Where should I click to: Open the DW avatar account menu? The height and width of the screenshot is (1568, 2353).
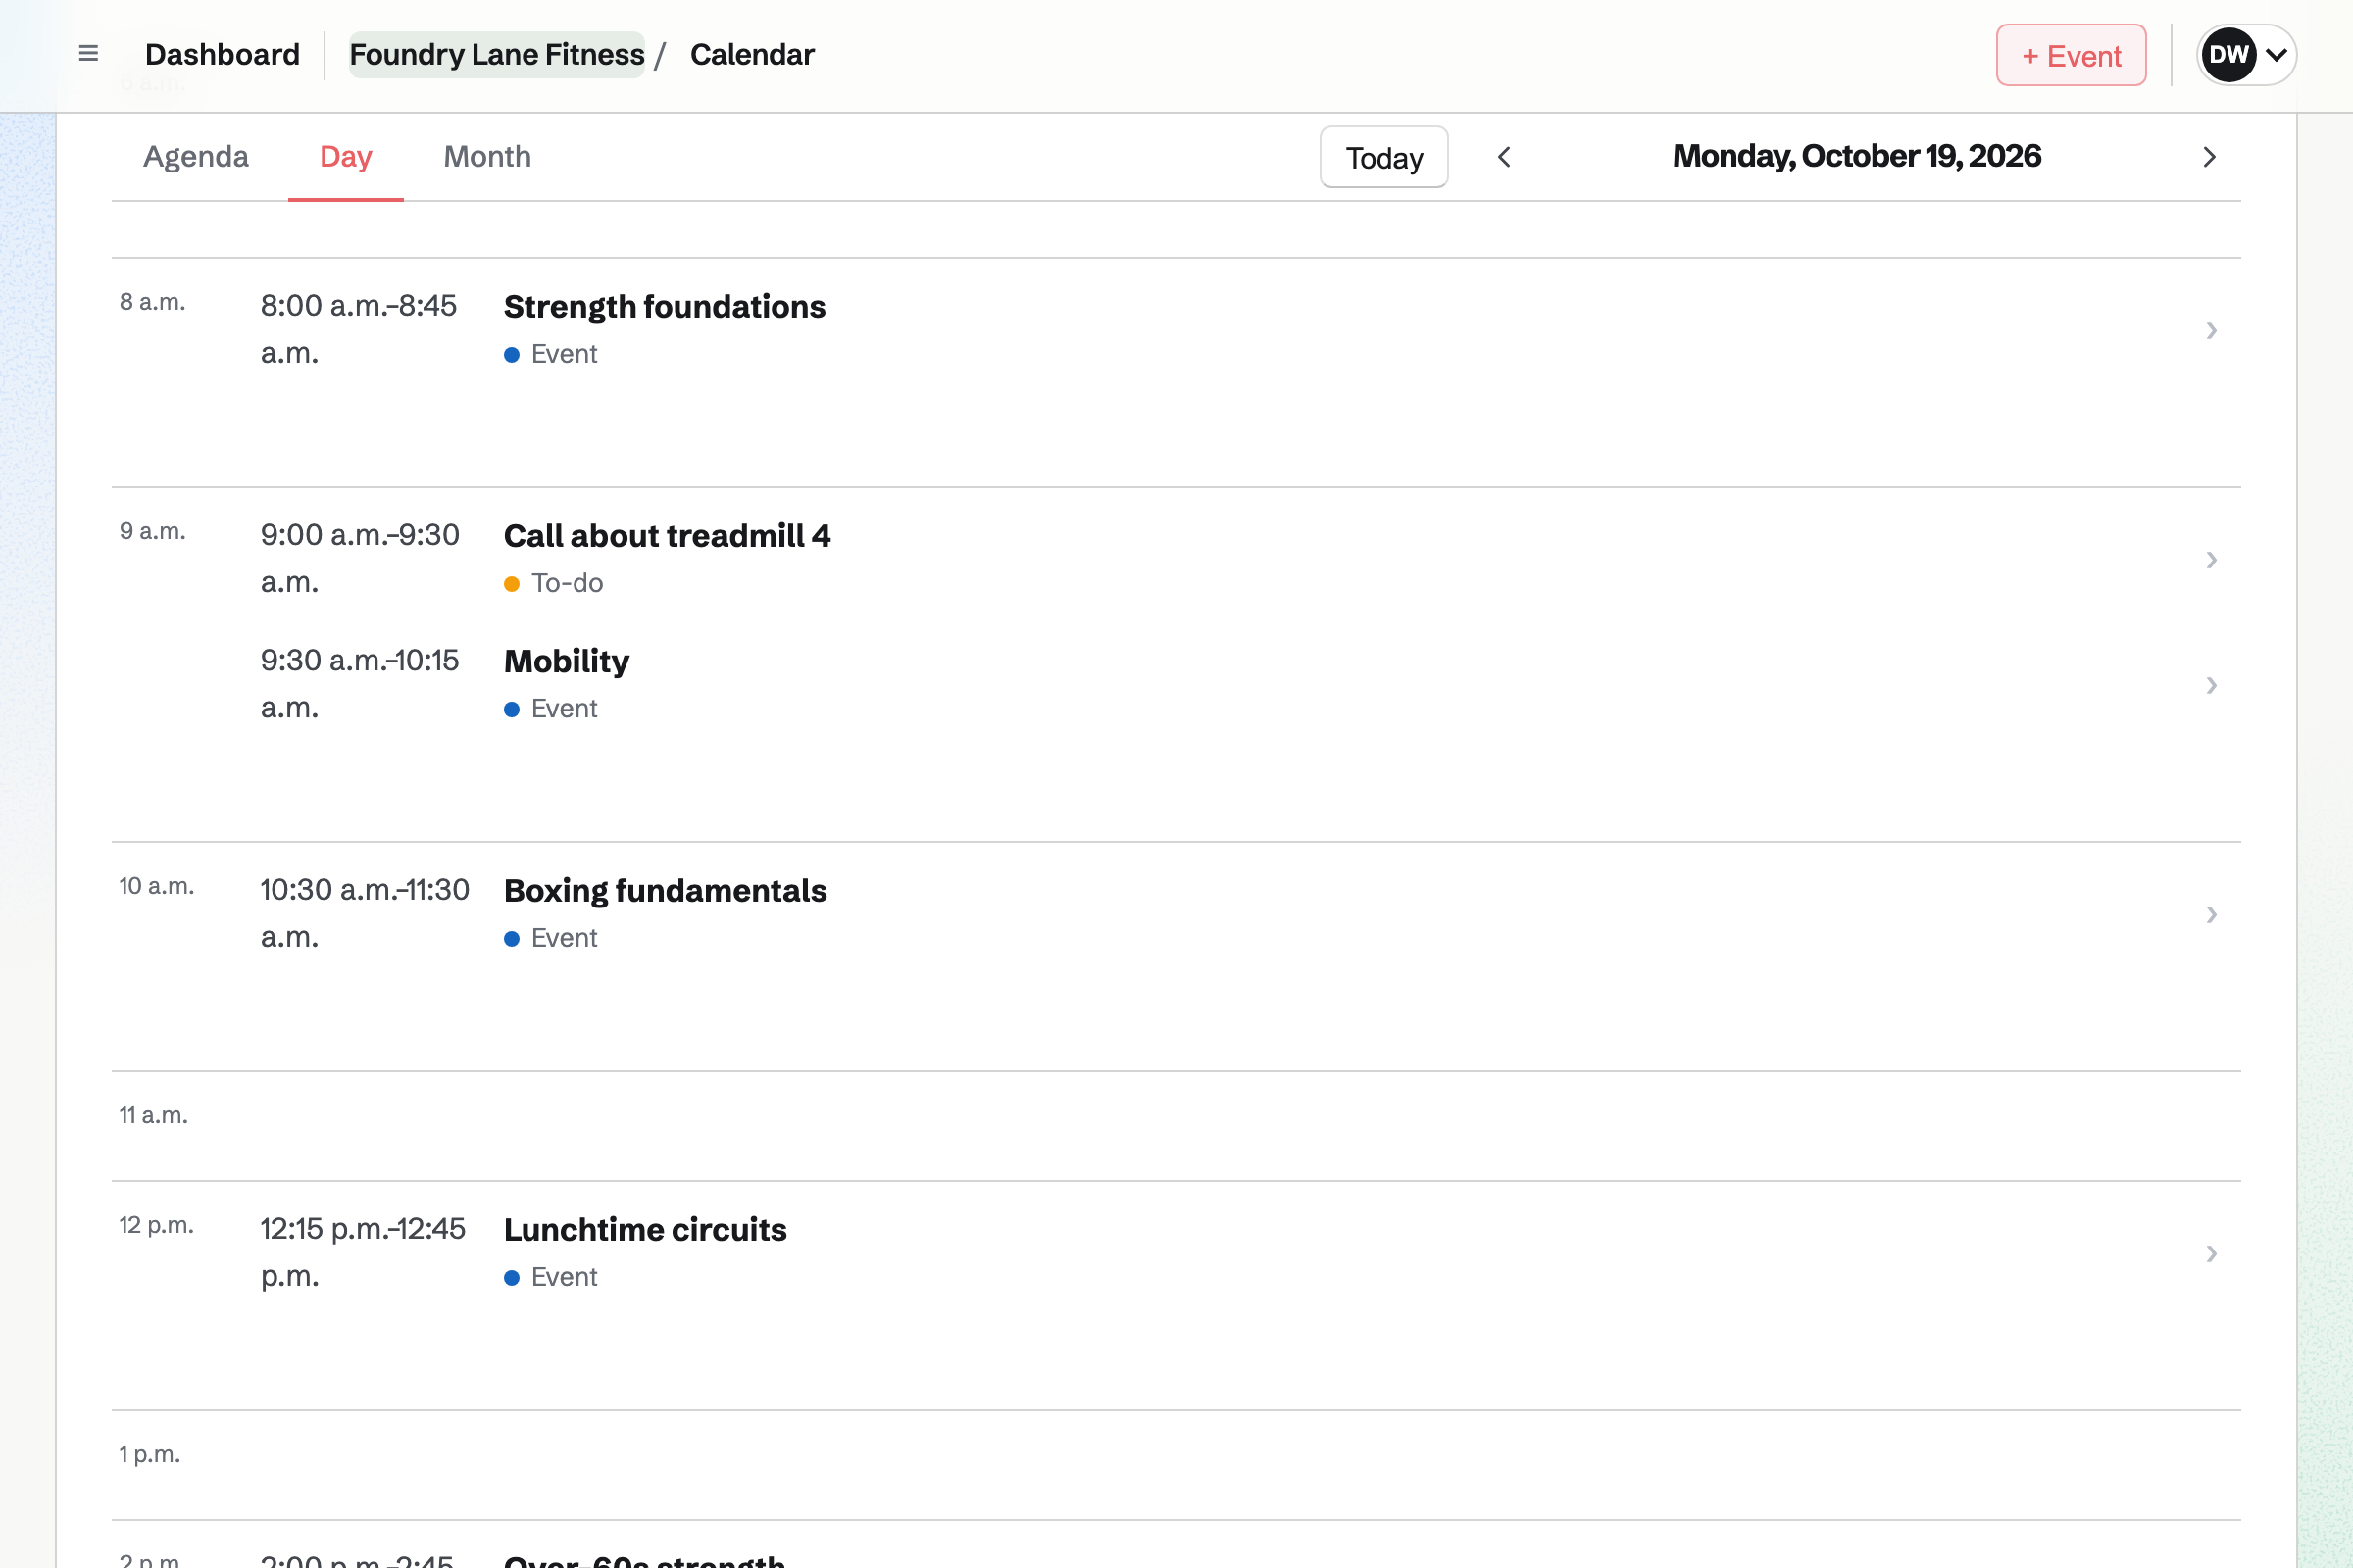(2246, 55)
